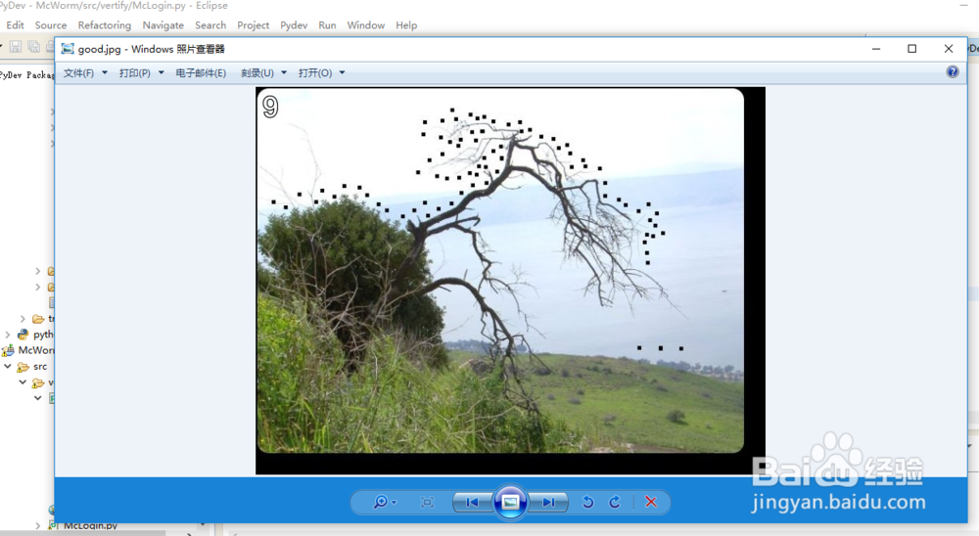Open the Eclipse Run menu
979x536 pixels.
point(327,25)
